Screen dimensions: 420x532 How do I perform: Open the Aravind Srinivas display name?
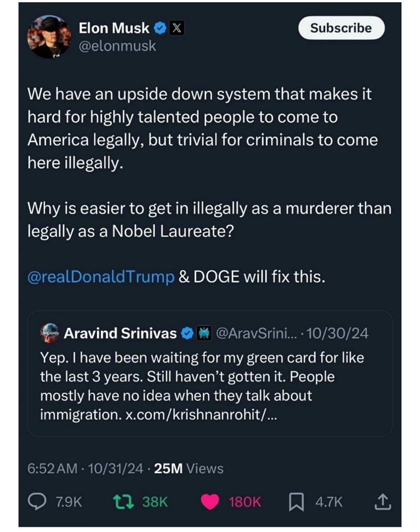pos(120,333)
